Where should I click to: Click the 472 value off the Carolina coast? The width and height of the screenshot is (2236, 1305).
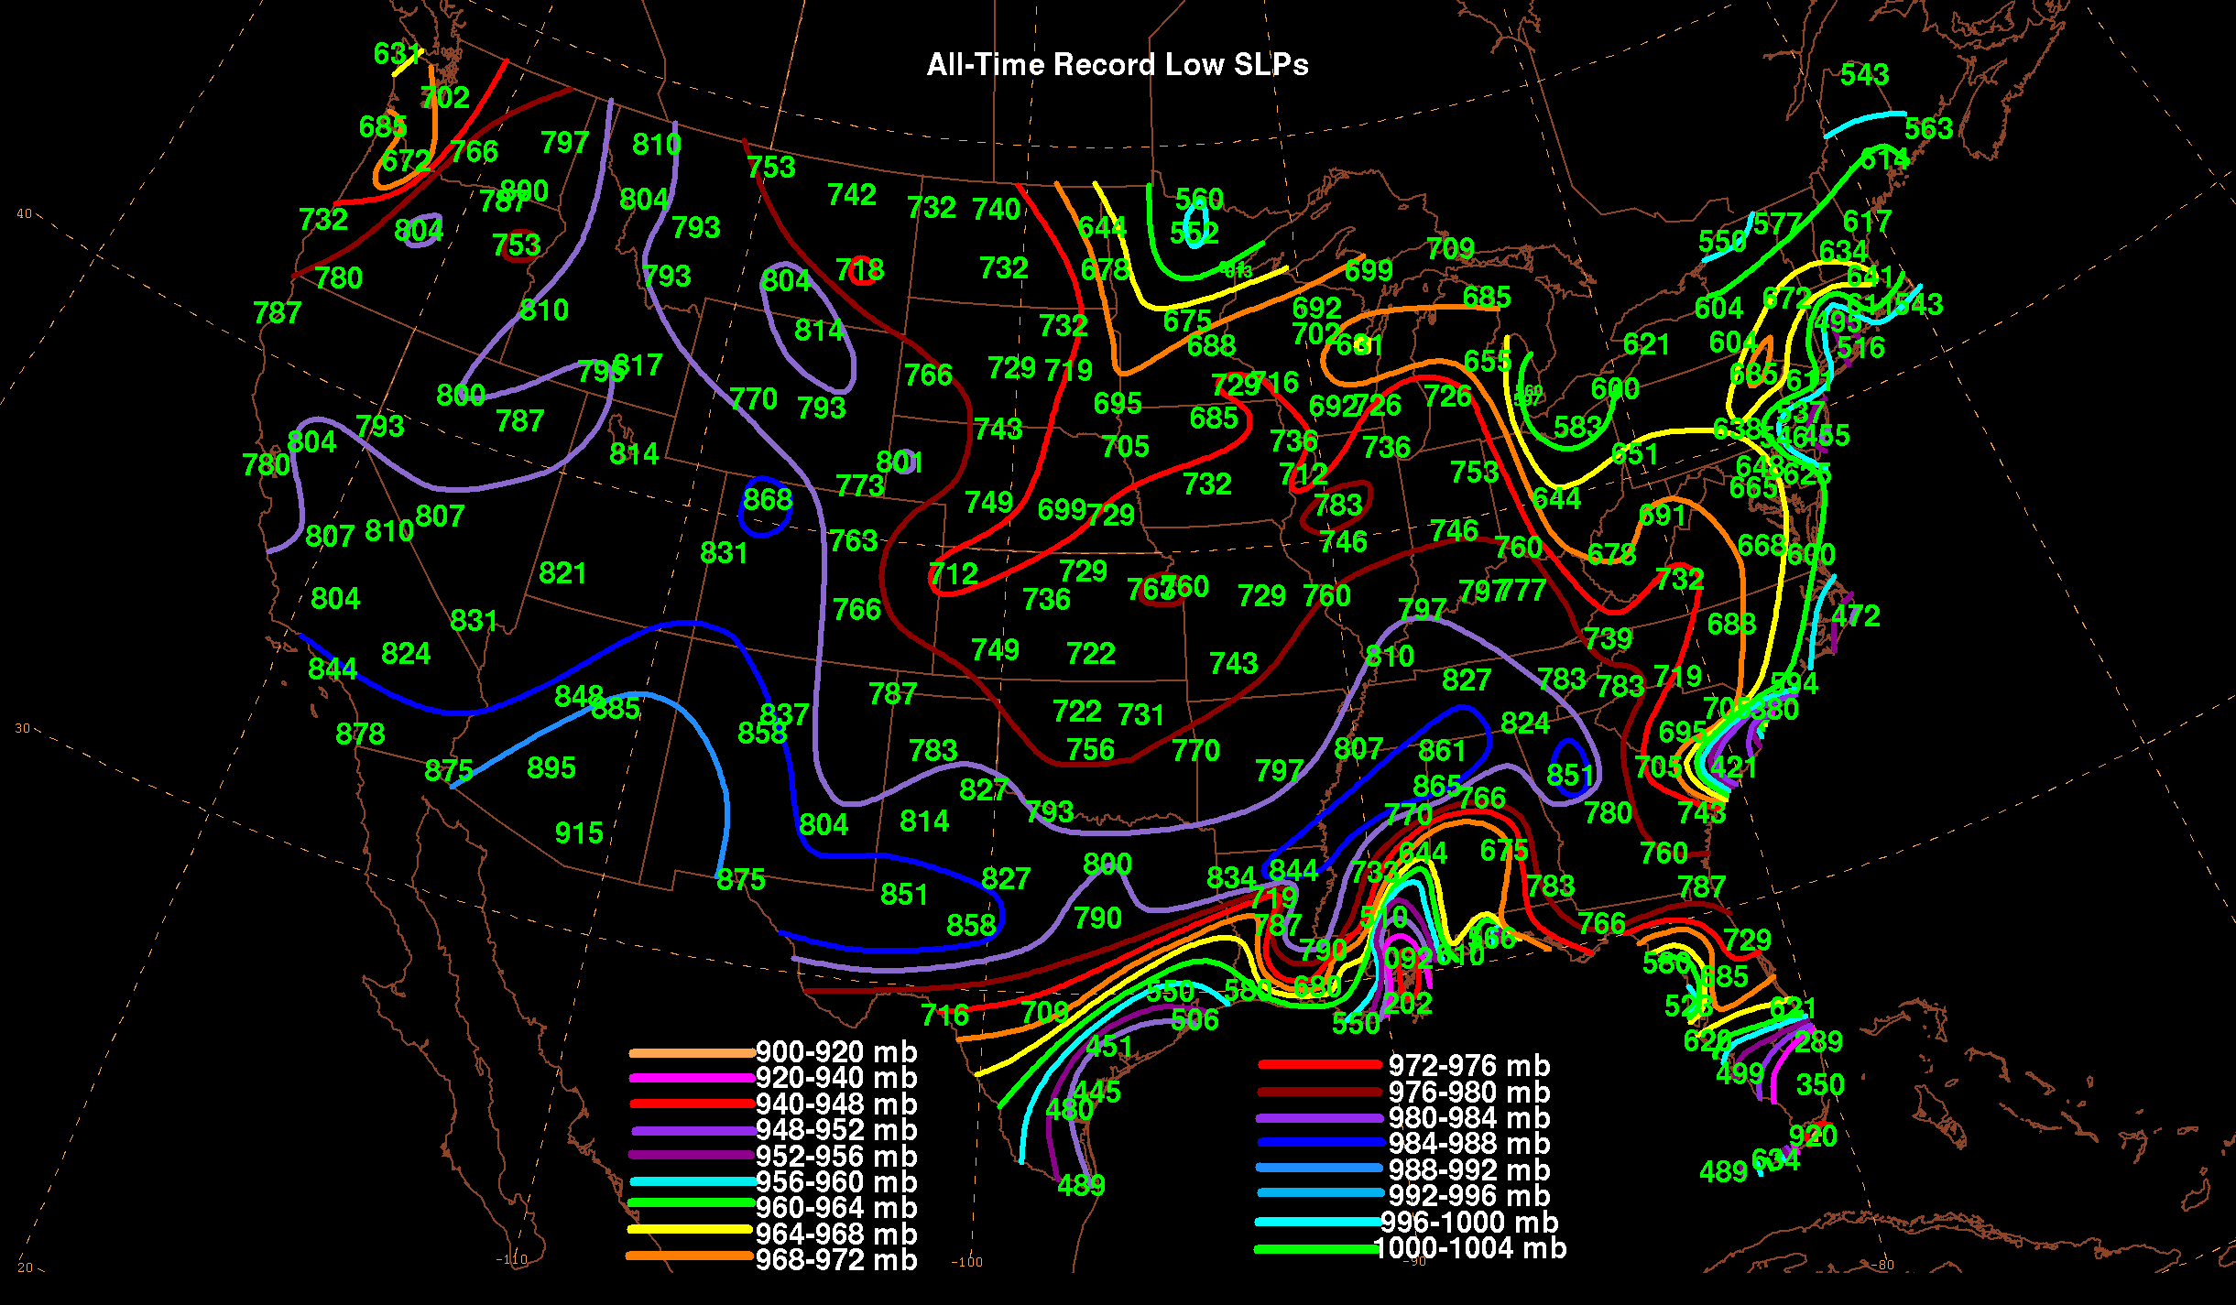click(x=1856, y=616)
